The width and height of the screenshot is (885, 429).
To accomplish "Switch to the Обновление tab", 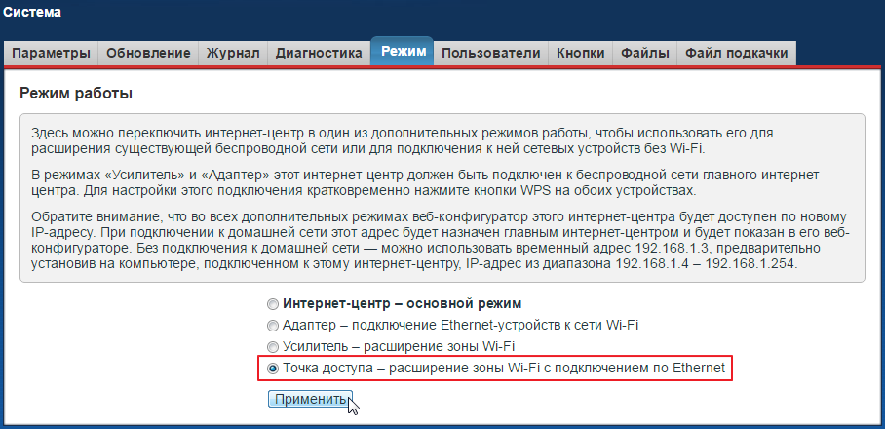I will (x=149, y=53).
